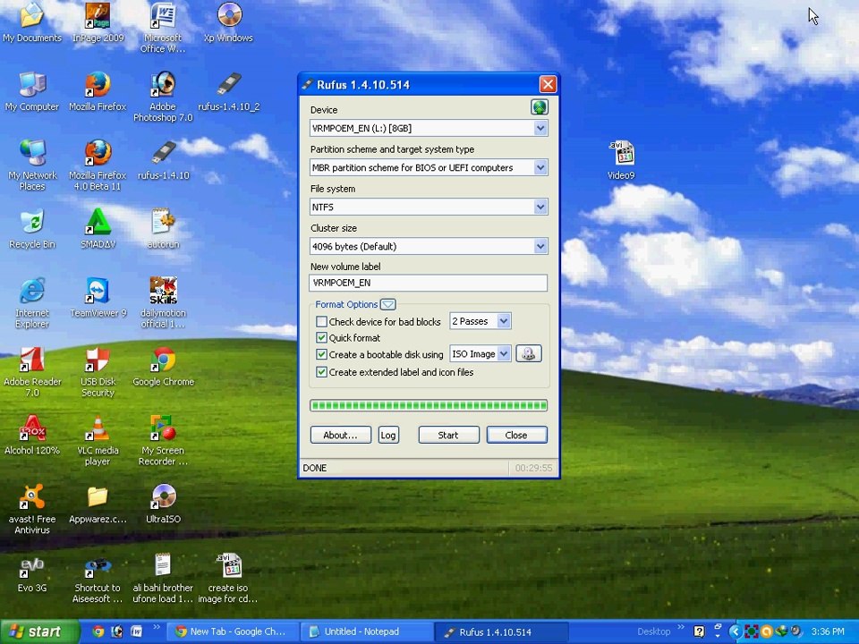This screenshot has width=859, height=644.
Task: Open Alcohol 120% shortcut
Action: click(32, 436)
